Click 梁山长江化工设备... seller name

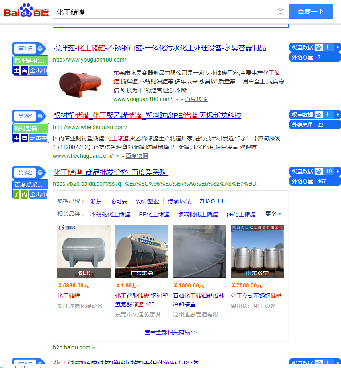256,306
